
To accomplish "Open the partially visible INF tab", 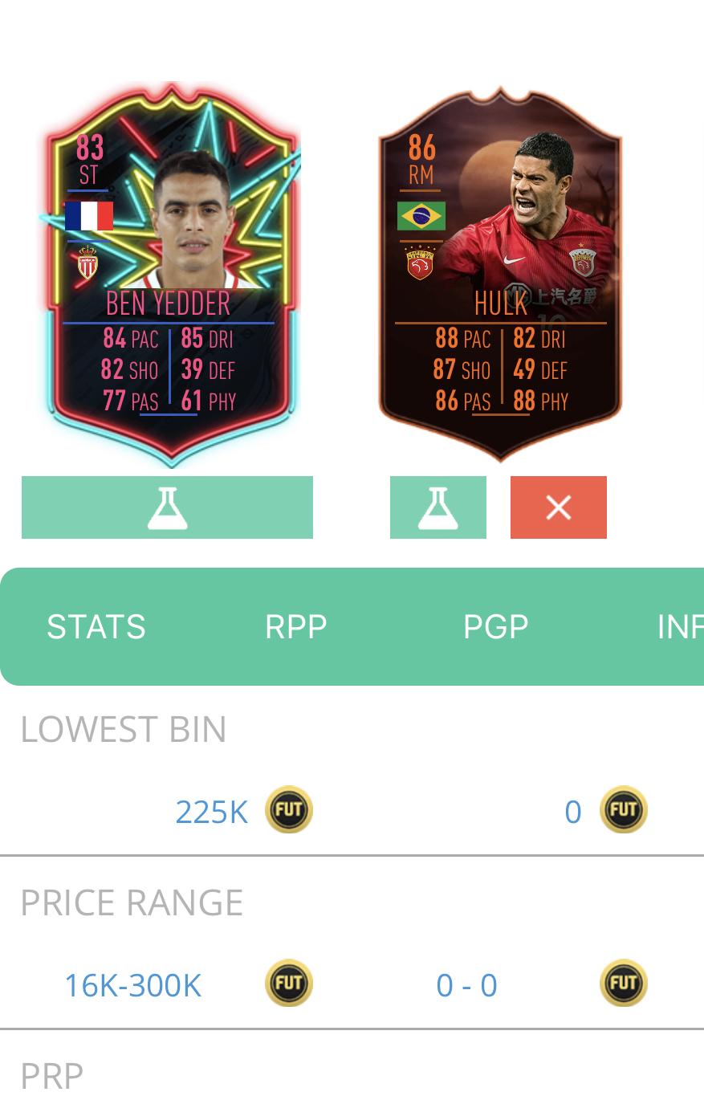I will [x=680, y=627].
